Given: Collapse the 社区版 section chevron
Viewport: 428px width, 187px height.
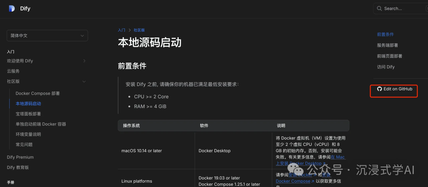Looking at the screenshot, I should [x=84, y=81].
